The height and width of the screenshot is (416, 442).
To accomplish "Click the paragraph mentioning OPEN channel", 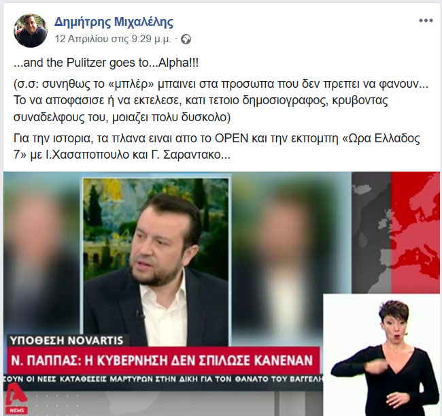I will [216, 146].
